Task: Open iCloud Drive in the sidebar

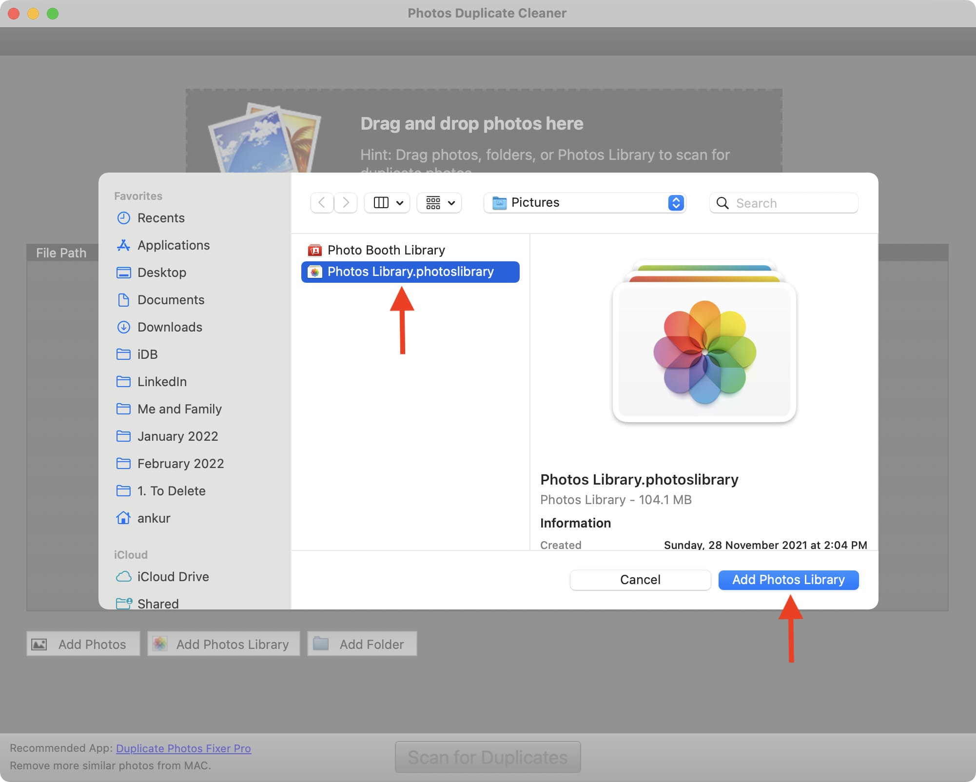Action: coord(195,577)
